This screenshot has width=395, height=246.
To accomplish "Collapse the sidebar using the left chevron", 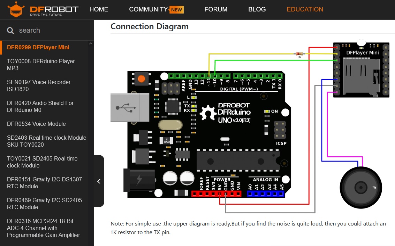I will tap(99, 181).
